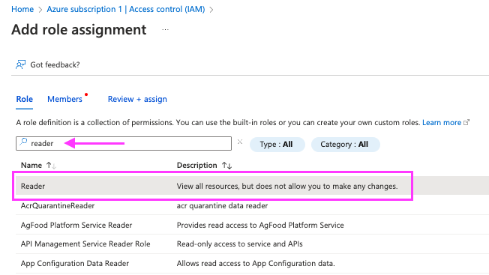Click 'View all resources' Reader description
Viewport: 489px width, 275px height.
(x=287, y=186)
